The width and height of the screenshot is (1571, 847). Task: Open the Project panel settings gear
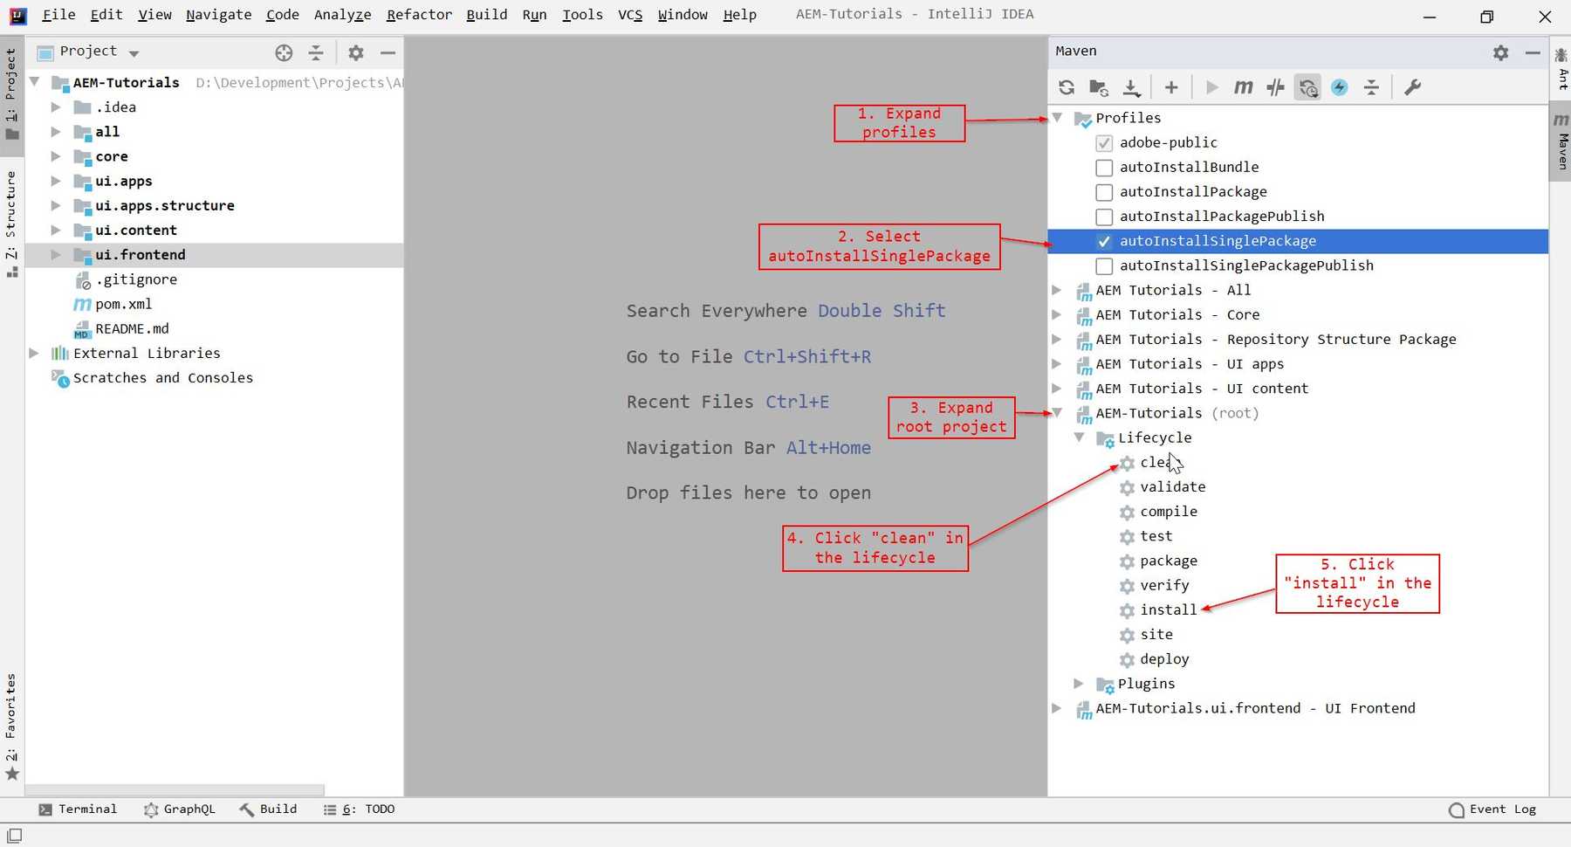356,52
